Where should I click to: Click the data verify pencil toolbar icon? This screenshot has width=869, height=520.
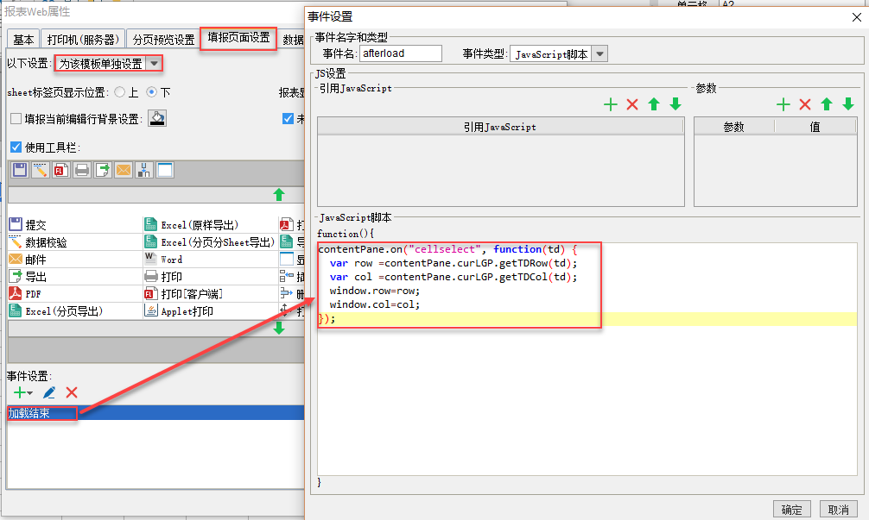40,170
